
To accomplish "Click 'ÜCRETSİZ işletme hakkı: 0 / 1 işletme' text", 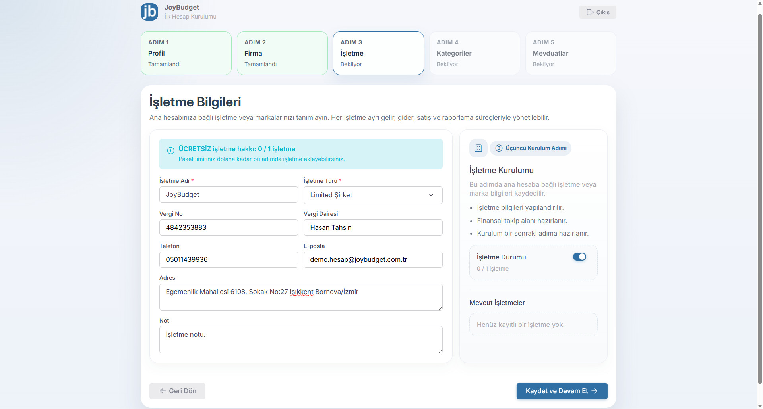I will tap(237, 149).
